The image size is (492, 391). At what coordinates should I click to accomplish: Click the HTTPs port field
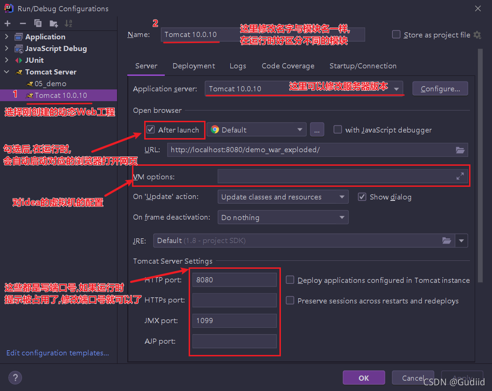tap(235, 300)
